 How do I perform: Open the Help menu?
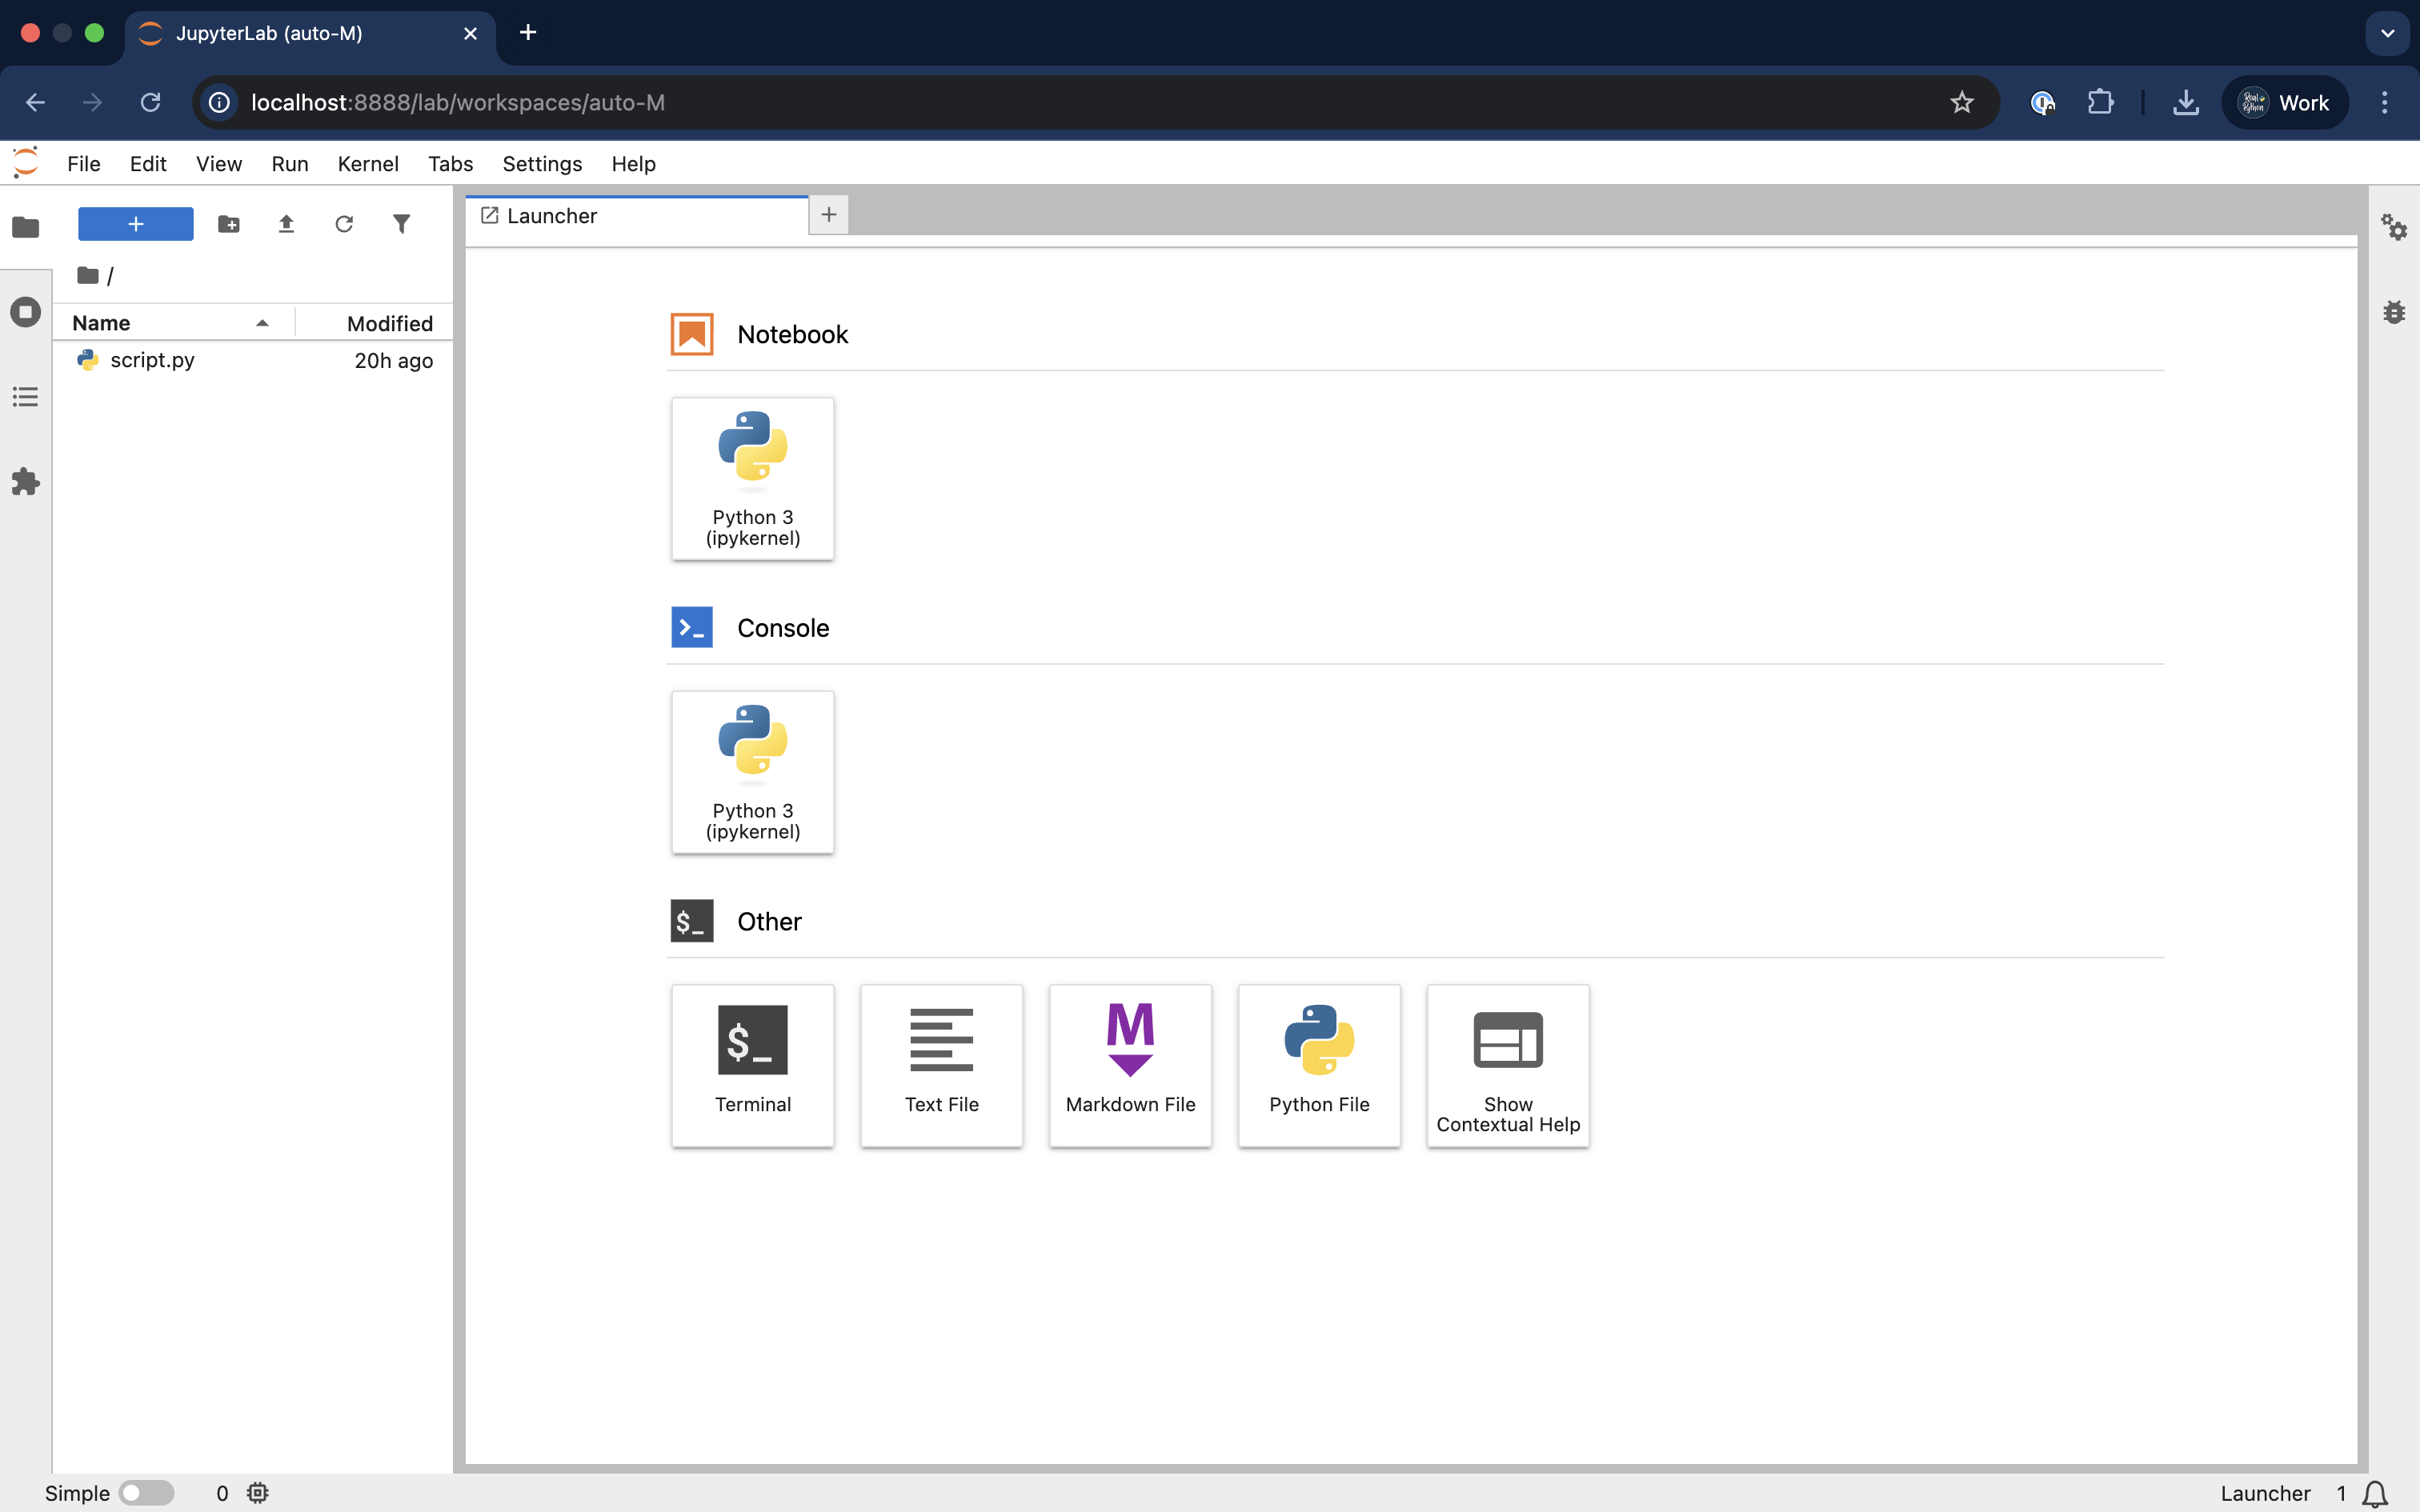coord(634,164)
